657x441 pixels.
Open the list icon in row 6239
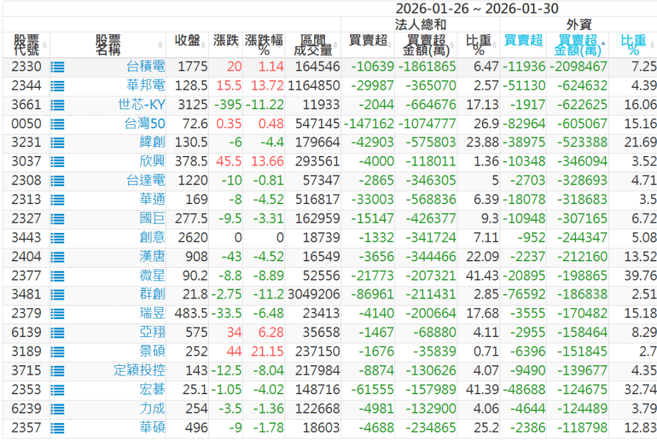[58, 410]
